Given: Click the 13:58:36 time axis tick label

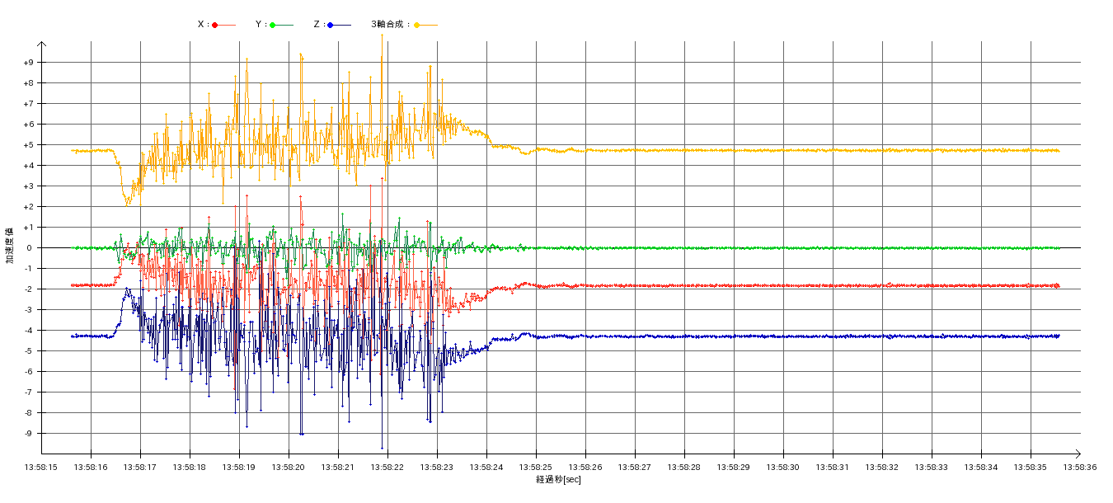Looking at the screenshot, I should 1079,467.
